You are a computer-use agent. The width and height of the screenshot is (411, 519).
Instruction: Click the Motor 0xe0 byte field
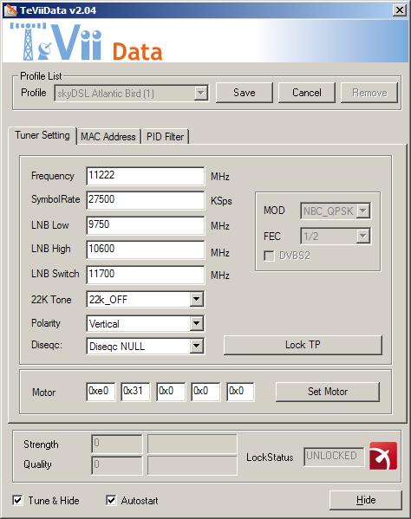(101, 392)
